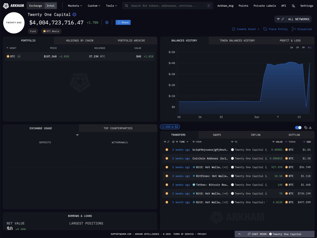Switch to Intel mode
Screen dimensions: 317x238
tap(50, 6)
